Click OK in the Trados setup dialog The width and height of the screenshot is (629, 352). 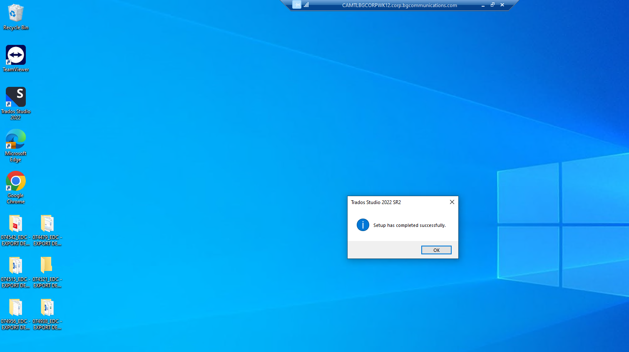[x=436, y=250]
